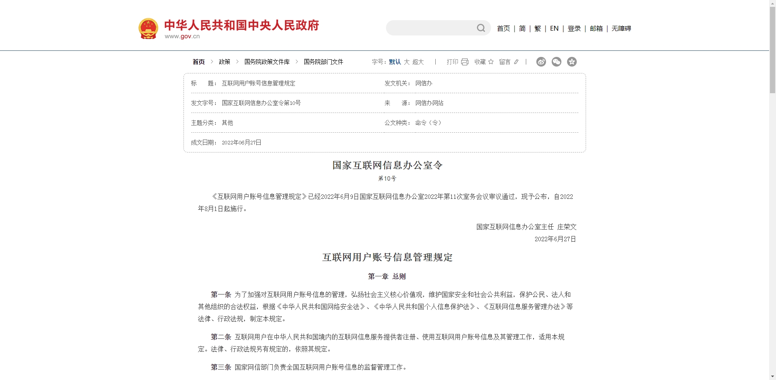Share to Qzone star icon
776x380 pixels.
572,62
